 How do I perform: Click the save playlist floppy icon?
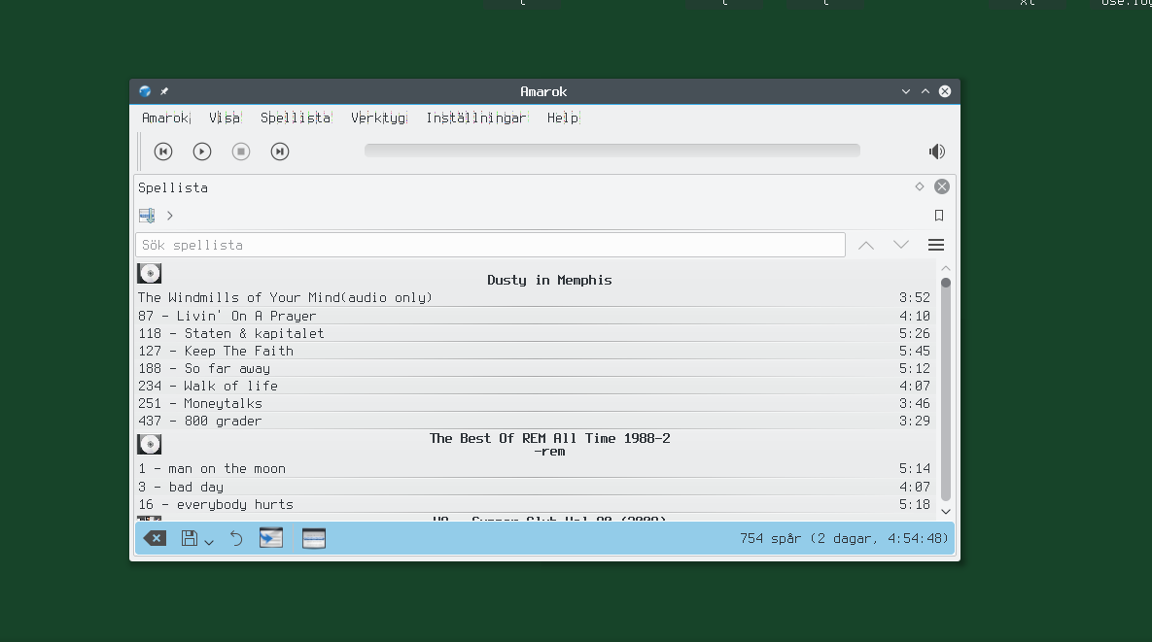(191, 539)
